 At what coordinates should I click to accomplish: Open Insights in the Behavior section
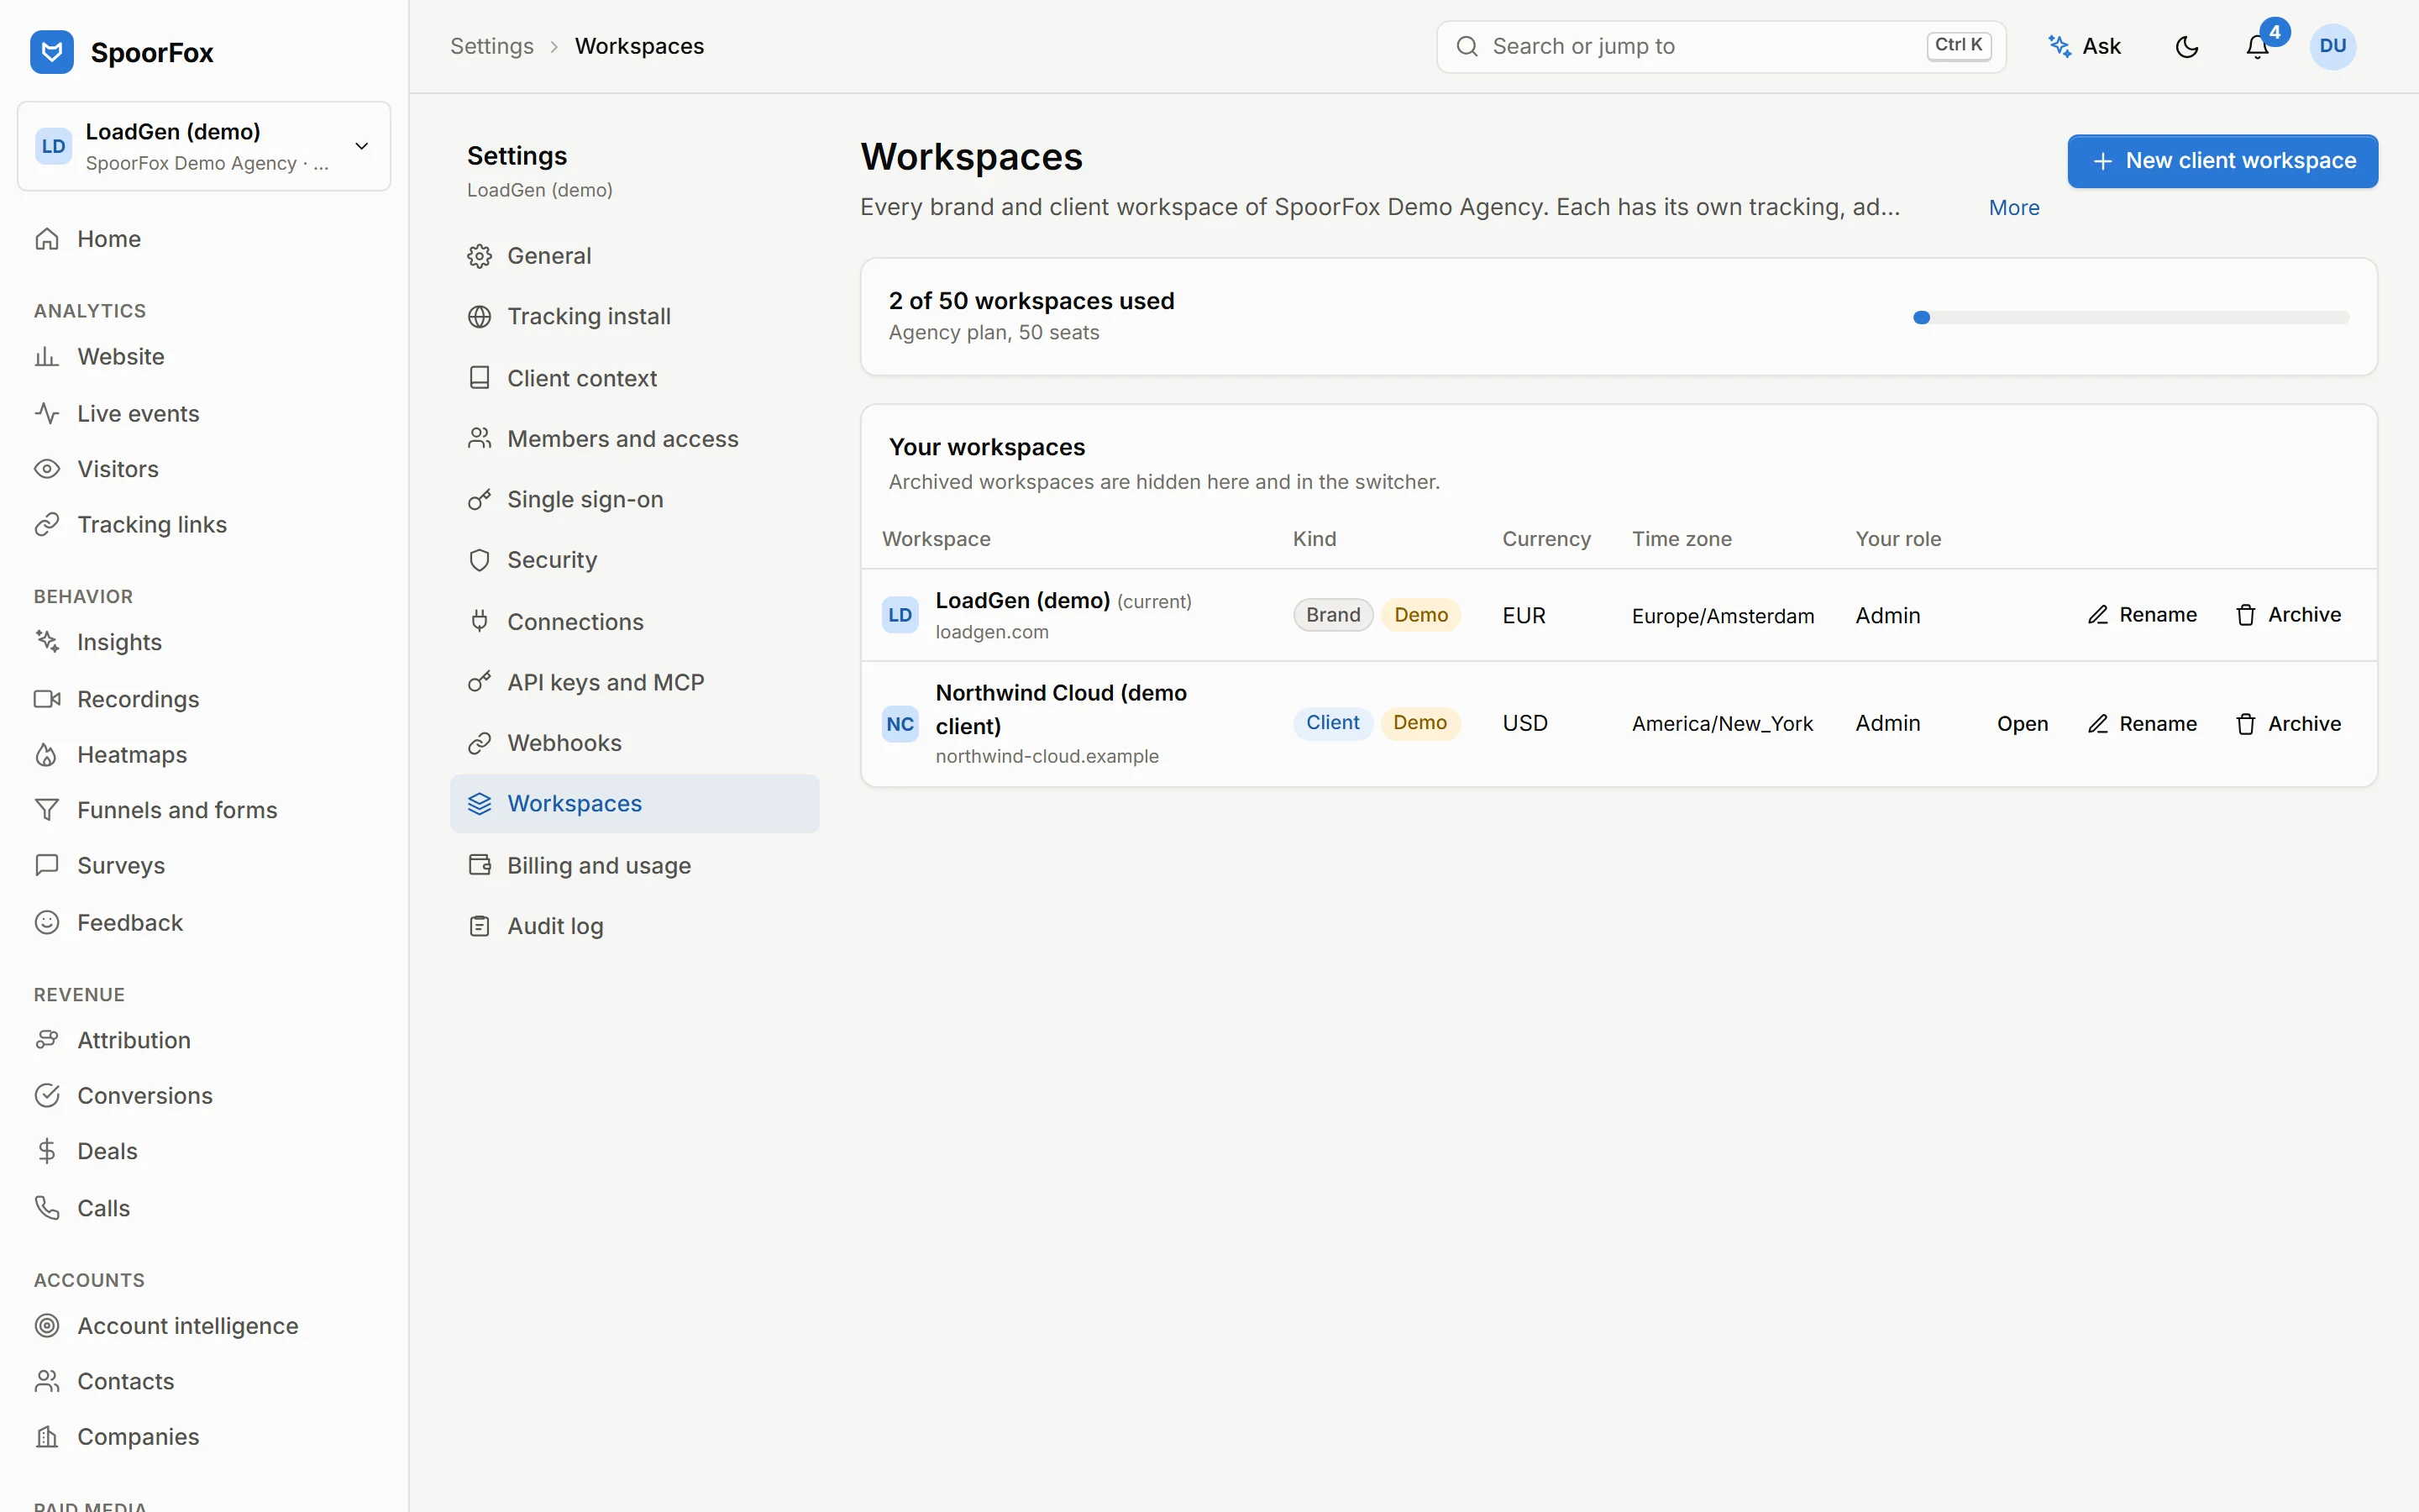204,642
